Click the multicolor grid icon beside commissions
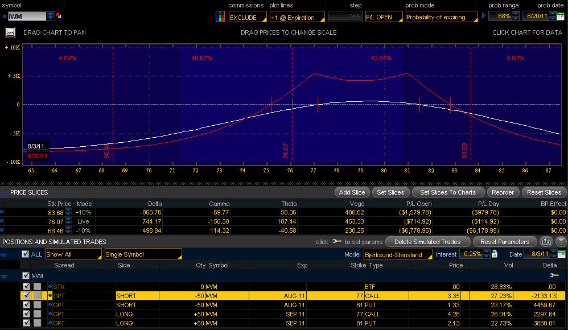Screen dimensions: 568x330 pos(220,16)
